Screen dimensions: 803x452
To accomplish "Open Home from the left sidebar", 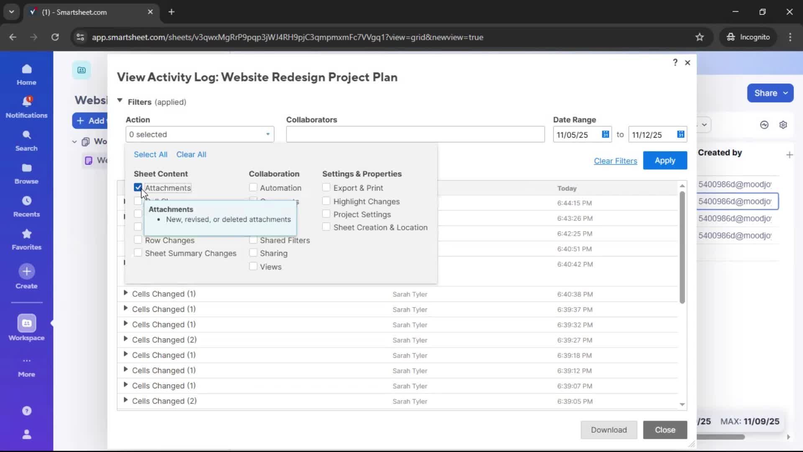I will 26,73.
